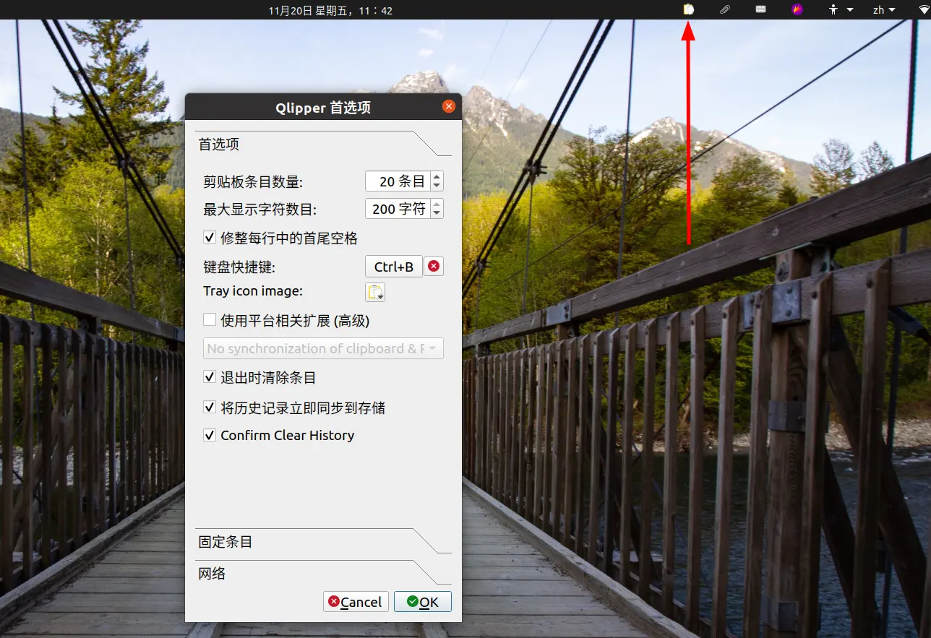Open the Qlipper clipboard tray icon

[689, 9]
